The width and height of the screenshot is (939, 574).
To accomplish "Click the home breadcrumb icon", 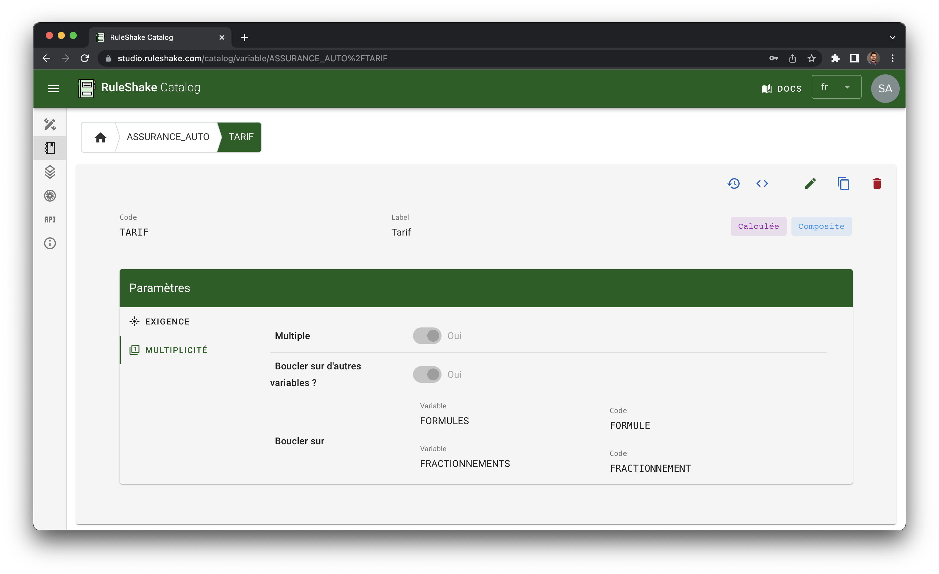I will [x=100, y=137].
